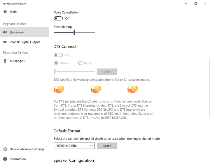Open Device advanced settings
The height and width of the screenshot is (164, 210).
point(27,149)
